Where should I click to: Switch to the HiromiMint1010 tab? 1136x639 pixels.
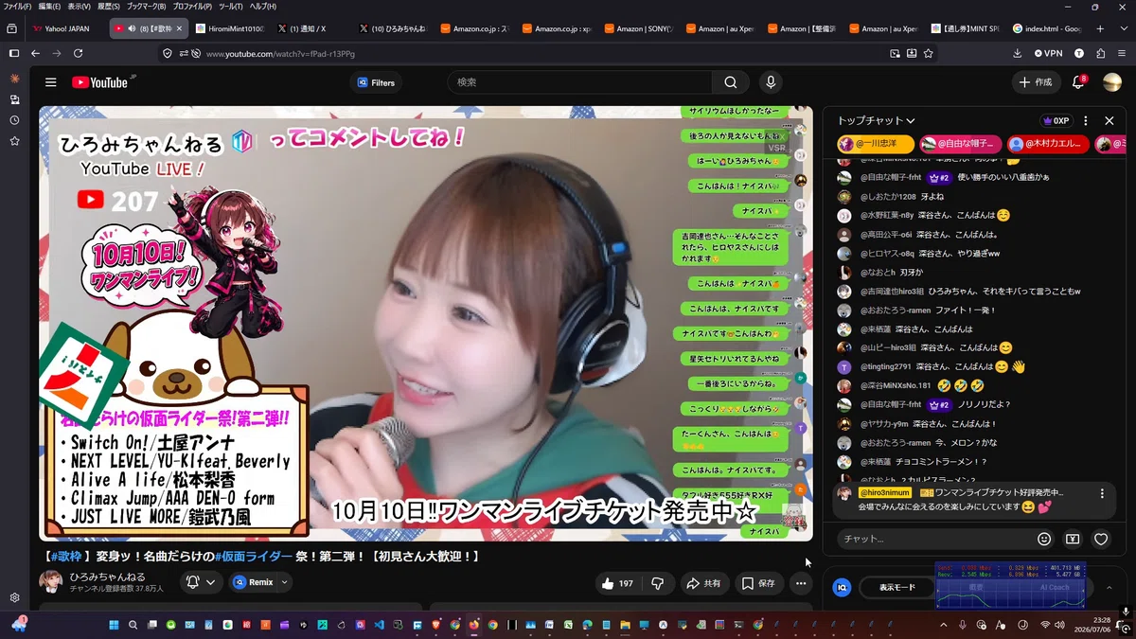coord(230,28)
